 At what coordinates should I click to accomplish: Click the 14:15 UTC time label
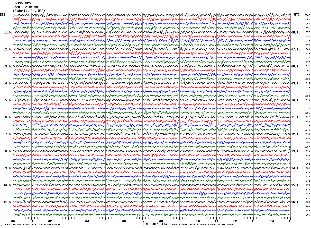[296, 168]
